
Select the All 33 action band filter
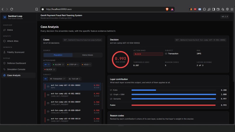(47, 65)
